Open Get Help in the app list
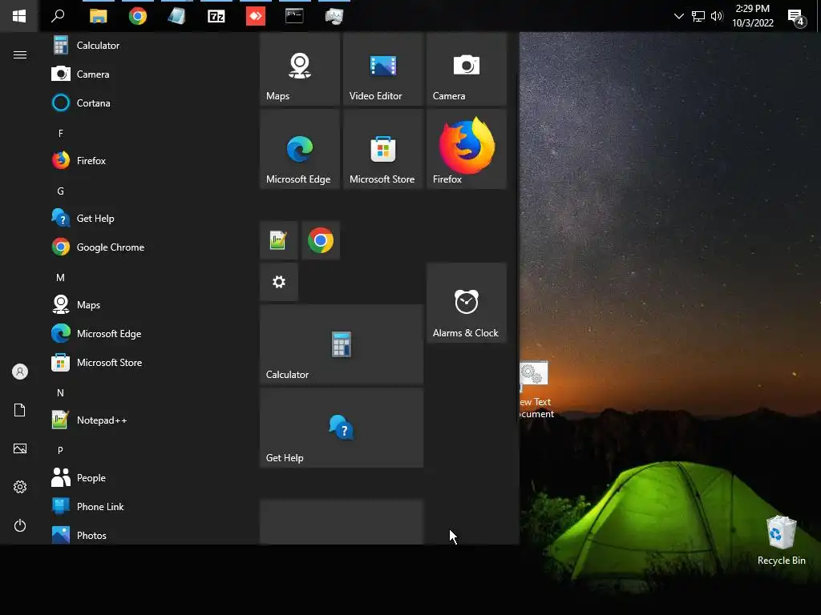The height and width of the screenshot is (615, 821). (x=149, y=218)
